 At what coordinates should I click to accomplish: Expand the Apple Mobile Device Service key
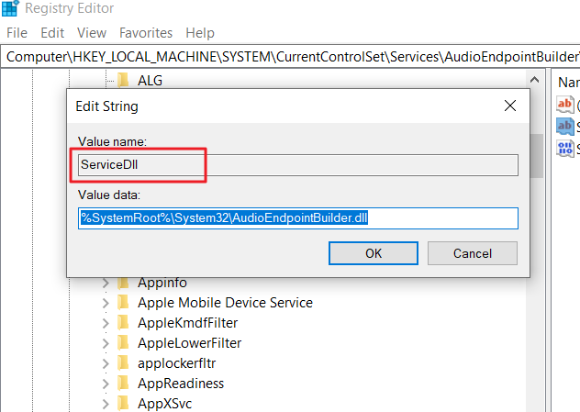(106, 303)
